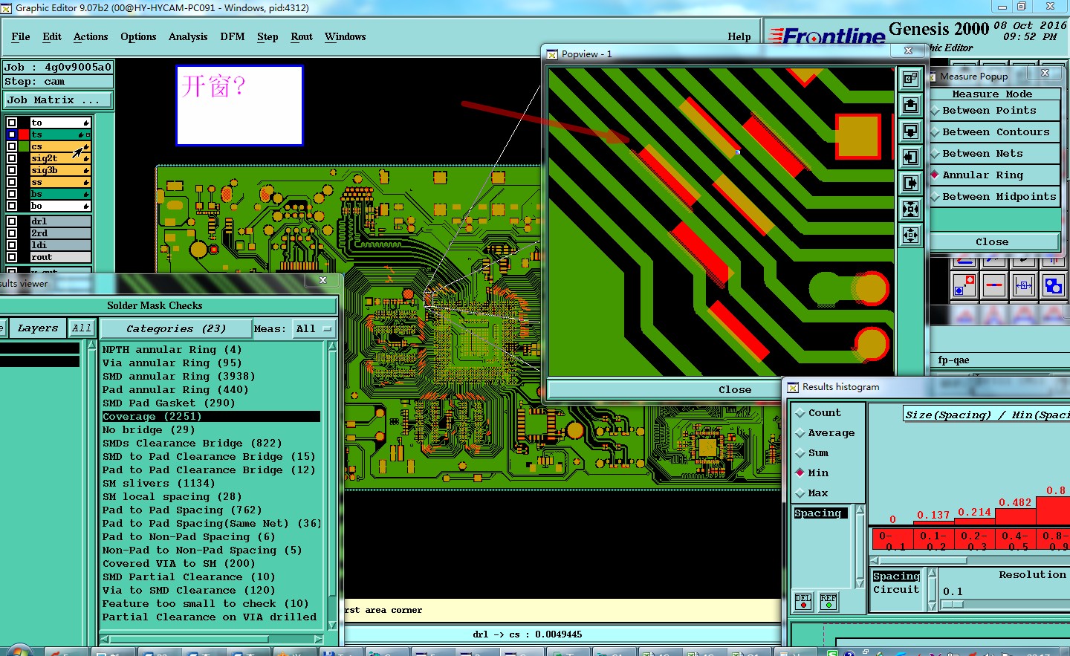Click the hand icon on the 'sig3b' layer row
1070x656 pixels.
click(86, 170)
